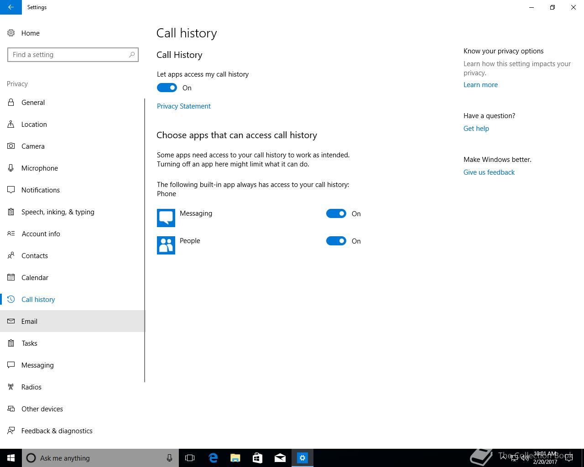
Task: Select the Account info icon
Action: coord(11,233)
